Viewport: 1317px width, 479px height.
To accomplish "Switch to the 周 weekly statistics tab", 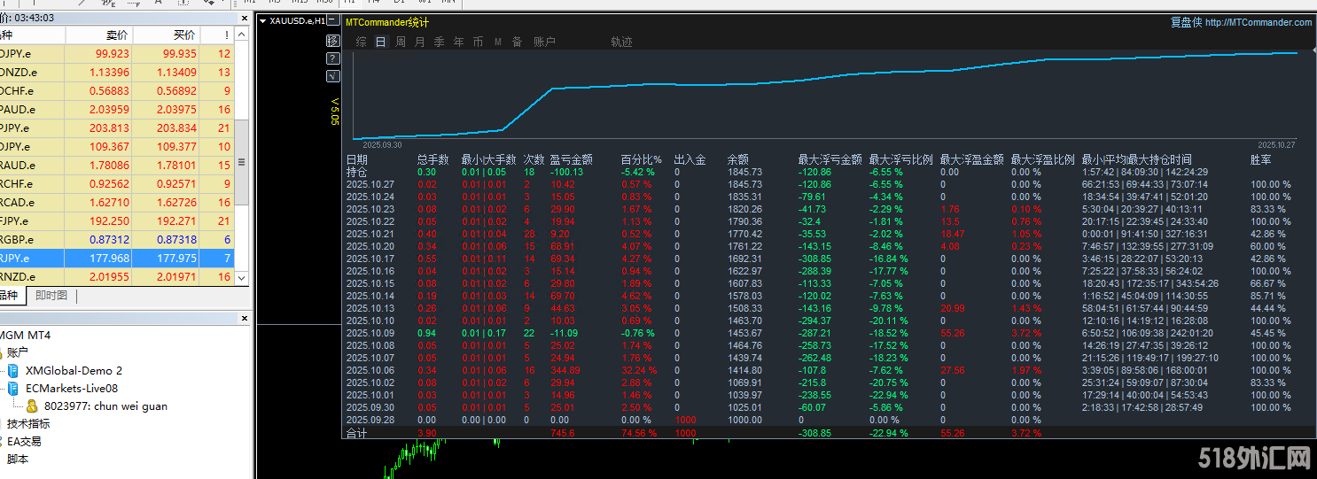I will click(401, 42).
